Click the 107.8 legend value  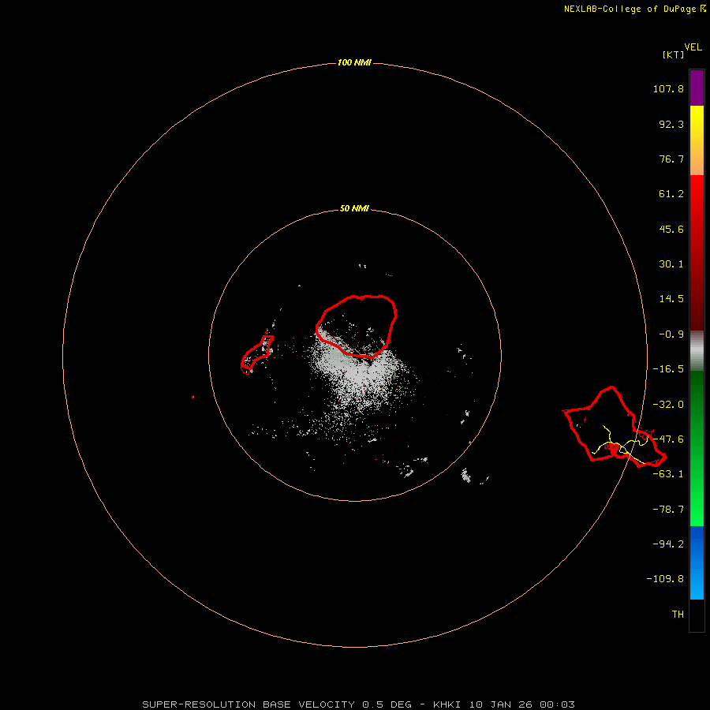[x=668, y=89]
